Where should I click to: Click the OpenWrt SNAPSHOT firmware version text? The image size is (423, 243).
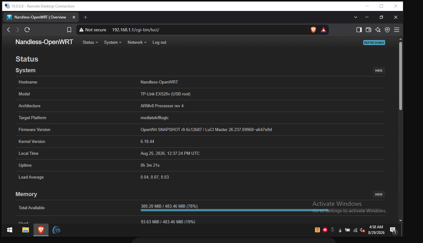coord(206,130)
